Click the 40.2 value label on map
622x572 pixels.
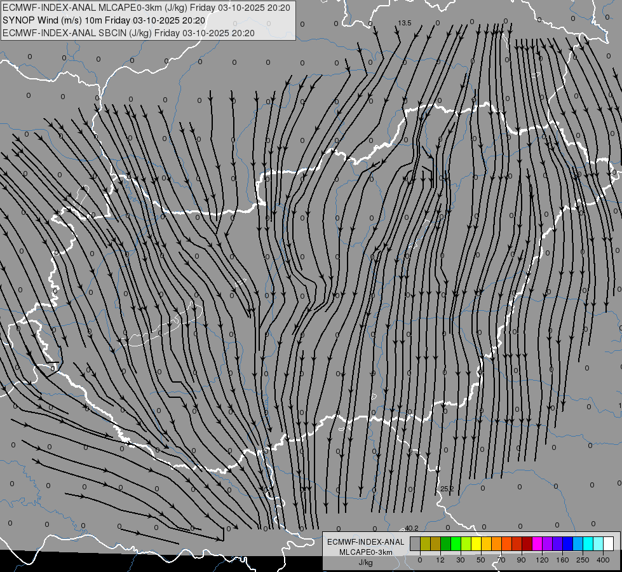tap(412, 528)
